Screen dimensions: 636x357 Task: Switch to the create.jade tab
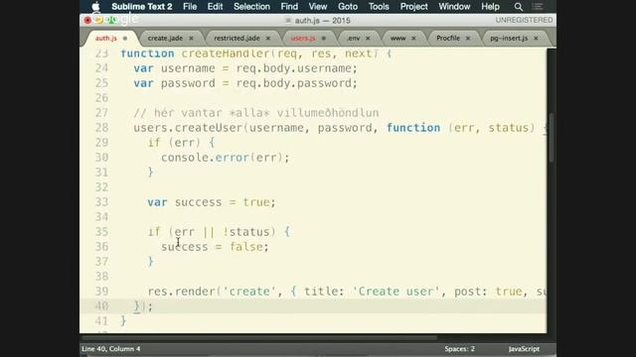165,38
